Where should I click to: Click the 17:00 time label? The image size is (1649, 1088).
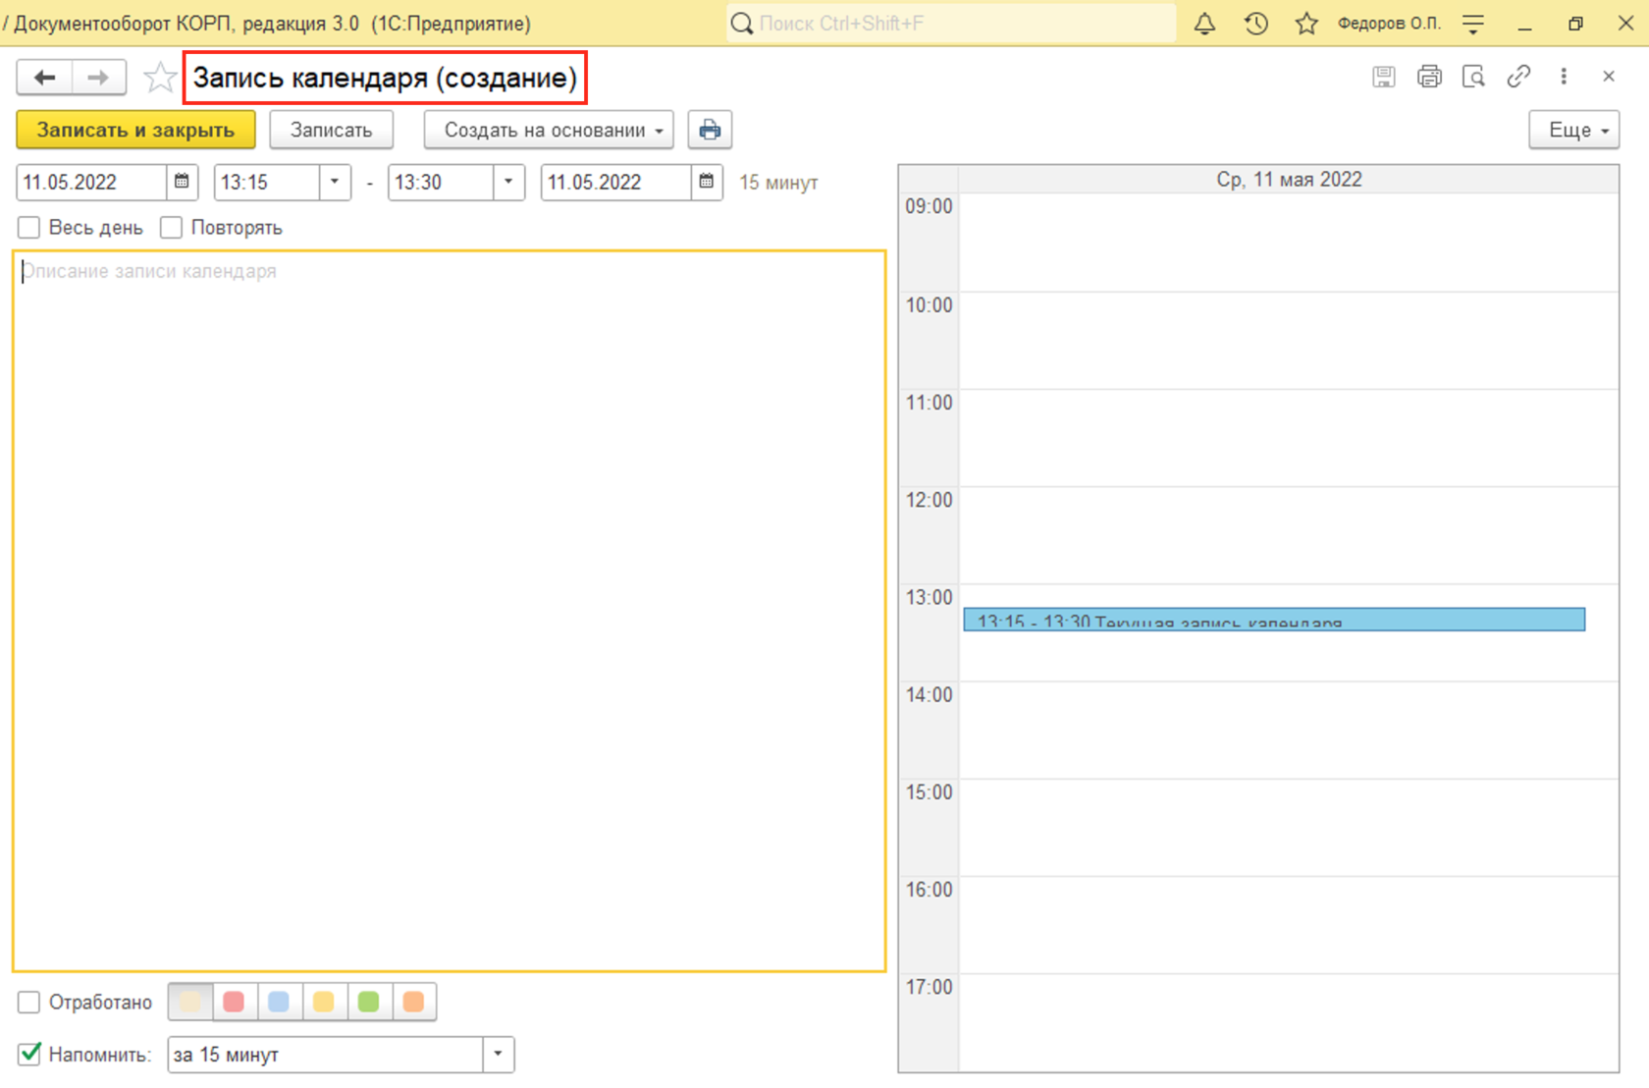click(x=929, y=987)
